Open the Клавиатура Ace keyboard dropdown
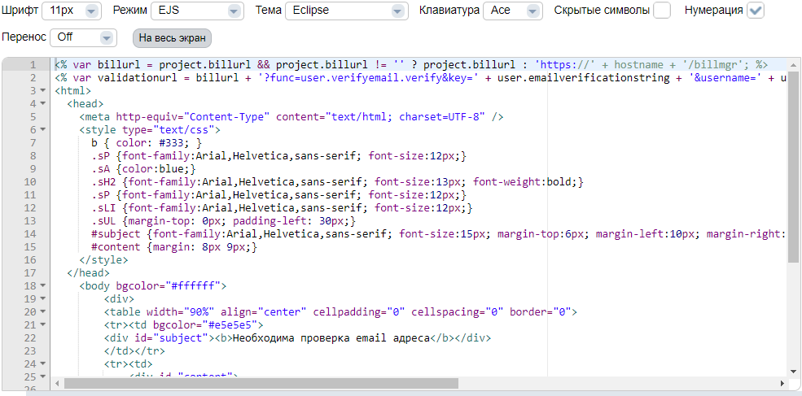Viewport: 802px width, 396px height. (512, 11)
